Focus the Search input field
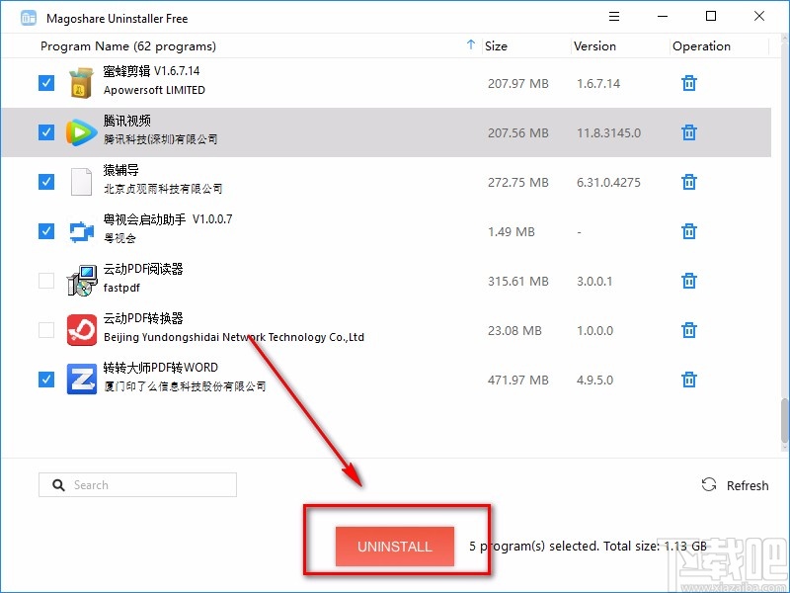 [x=137, y=484]
